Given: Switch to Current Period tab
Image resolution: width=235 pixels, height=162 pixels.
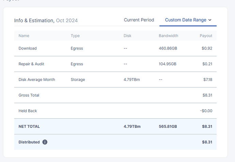Looking at the screenshot, I should (x=139, y=20).
